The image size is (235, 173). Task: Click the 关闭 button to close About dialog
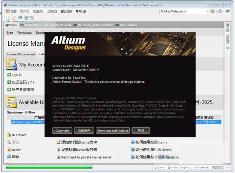pos(141,131)
